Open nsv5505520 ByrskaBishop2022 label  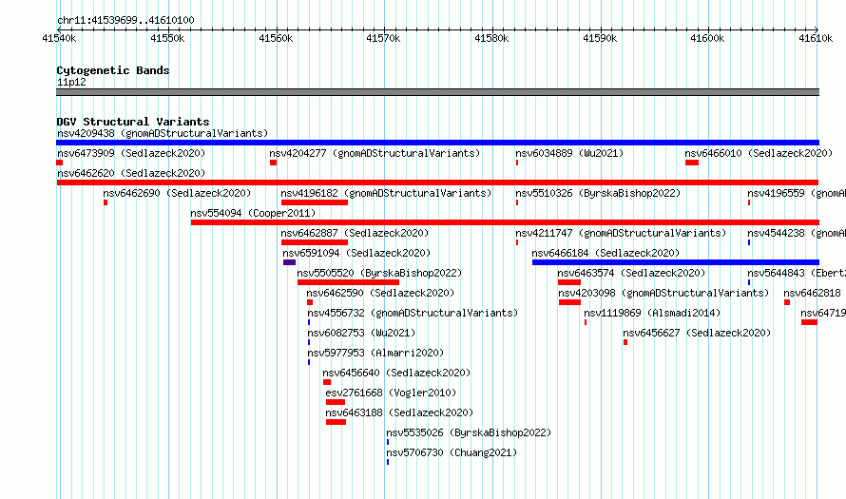tap(379, 273)
